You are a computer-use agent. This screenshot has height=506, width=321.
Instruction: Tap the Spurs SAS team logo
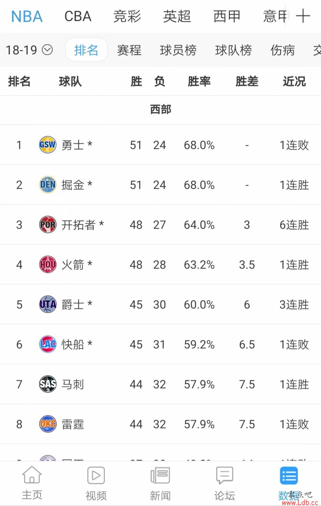click(x=48, y=384)
